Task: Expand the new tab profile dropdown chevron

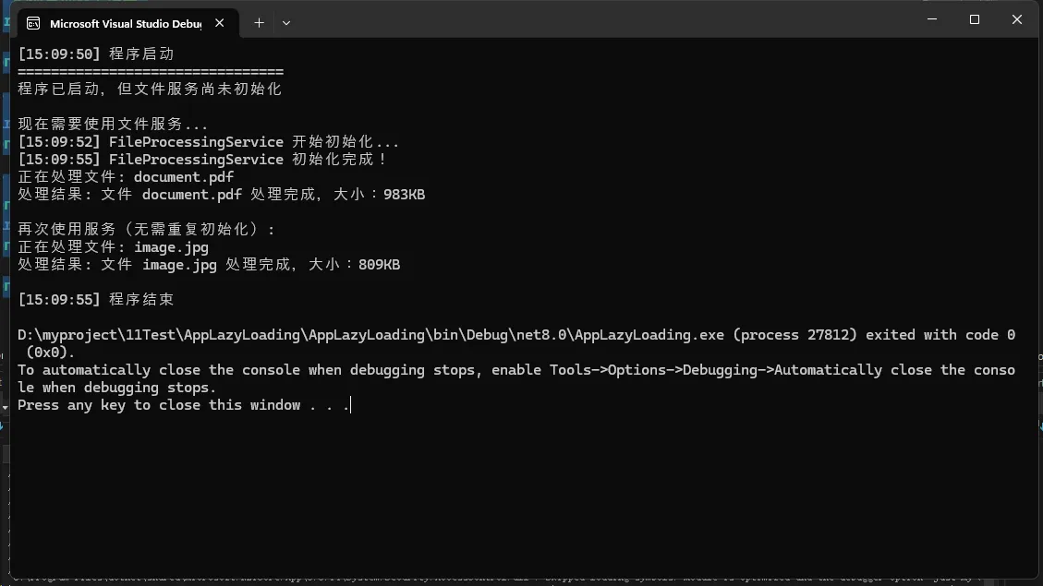Action: 286,23
